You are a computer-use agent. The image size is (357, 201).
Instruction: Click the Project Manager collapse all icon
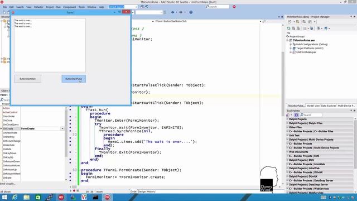(298, 28)
